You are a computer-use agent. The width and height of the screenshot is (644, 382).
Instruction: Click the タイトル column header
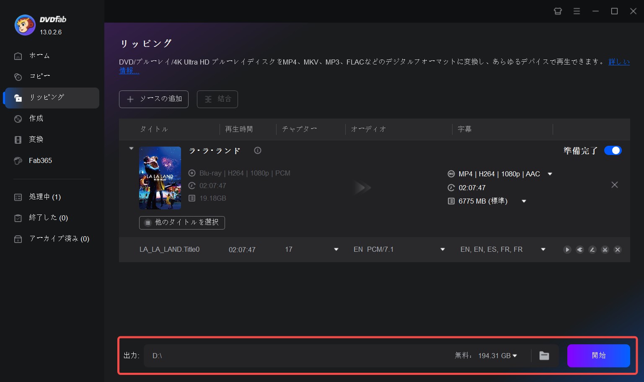(154, 129)
